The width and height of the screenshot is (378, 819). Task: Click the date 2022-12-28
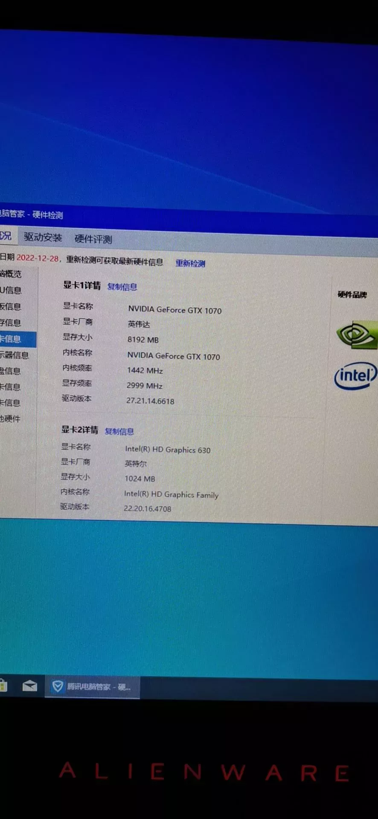pyautogui.click(x=37, y=258)
